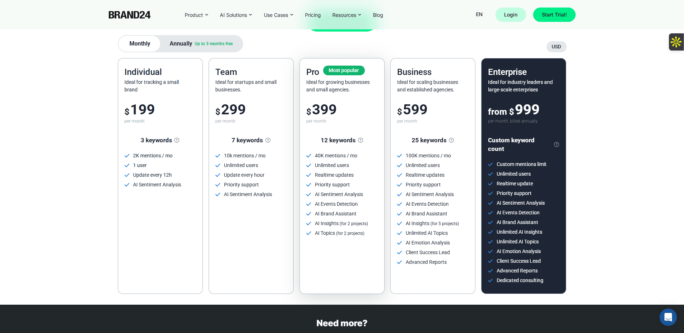The height and width of the screenshot is (333, 684).
Task: Select Monthly billing option
Action: pyautogui.click(x=140, y=44)
